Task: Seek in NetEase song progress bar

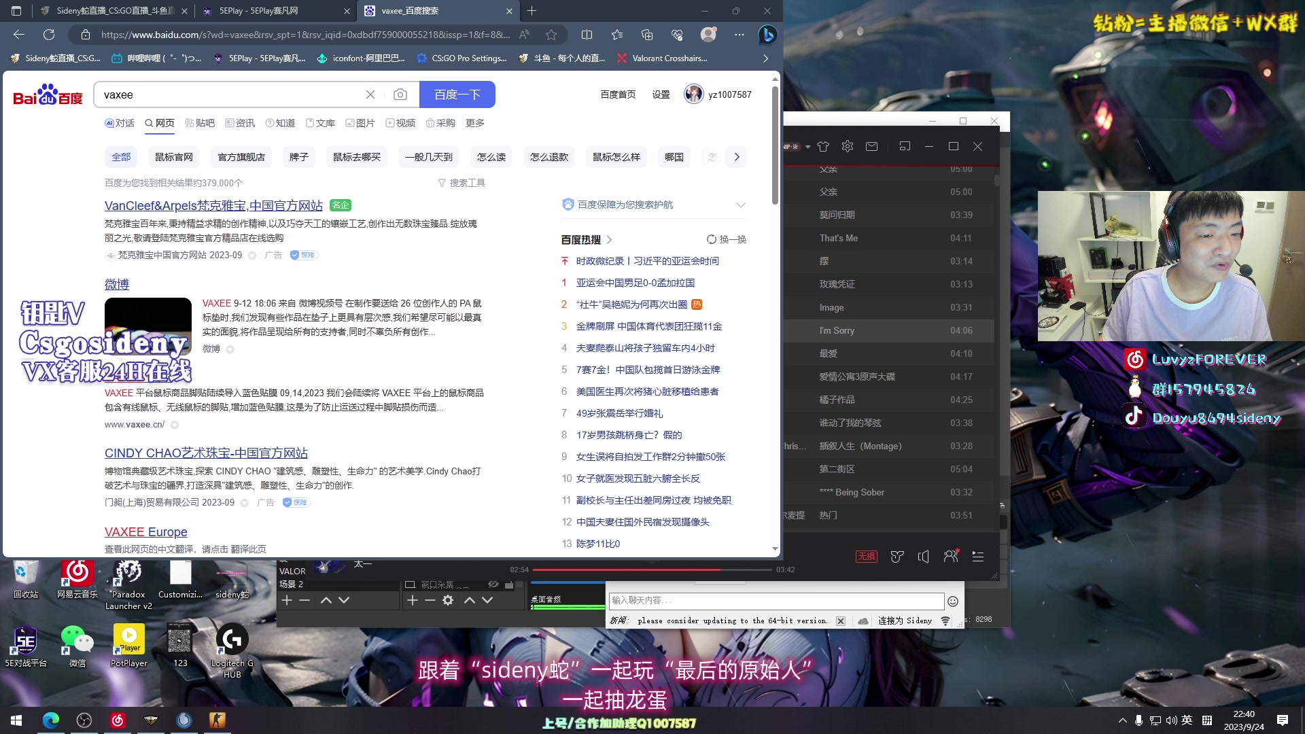Action: [652, 570]
